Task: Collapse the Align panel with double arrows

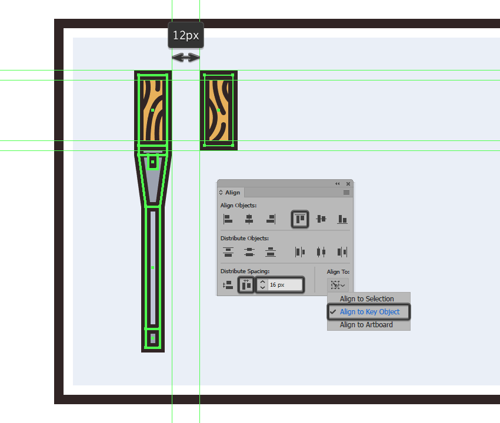Action: [338, 184]
